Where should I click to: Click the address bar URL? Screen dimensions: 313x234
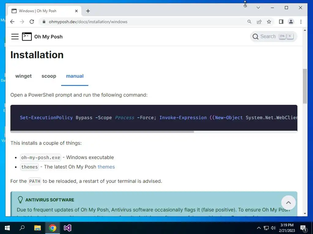[x=88, y=22]
